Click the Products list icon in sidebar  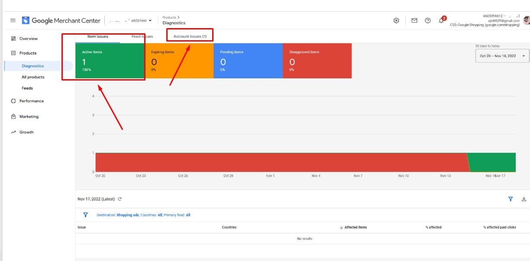coord(13,53)
